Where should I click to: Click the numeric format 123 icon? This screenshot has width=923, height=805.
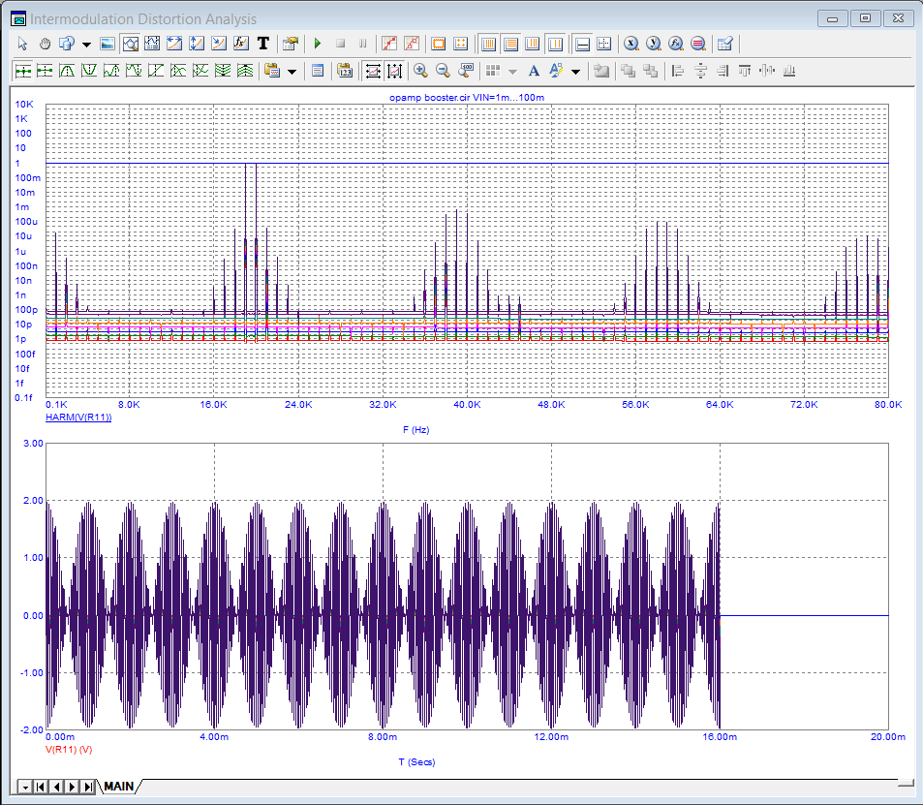(x=345, y=72)
